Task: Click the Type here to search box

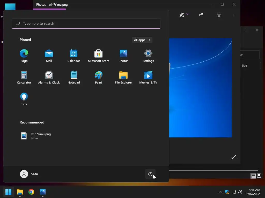Action: click(x=86, y=23)
